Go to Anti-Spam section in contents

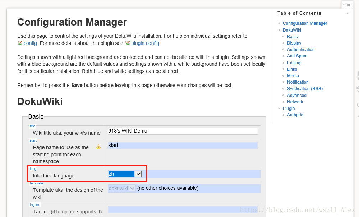coord(297,56)
